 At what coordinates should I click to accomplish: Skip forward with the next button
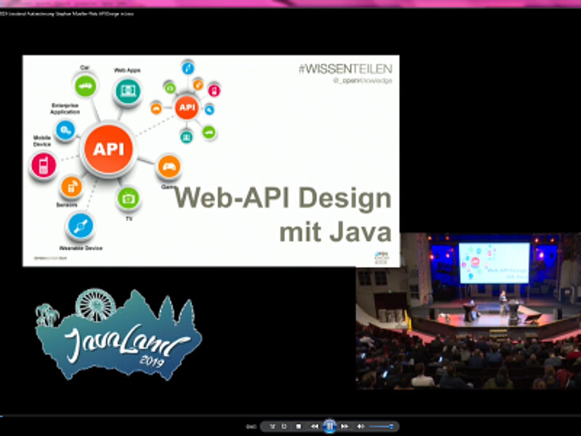345,426
